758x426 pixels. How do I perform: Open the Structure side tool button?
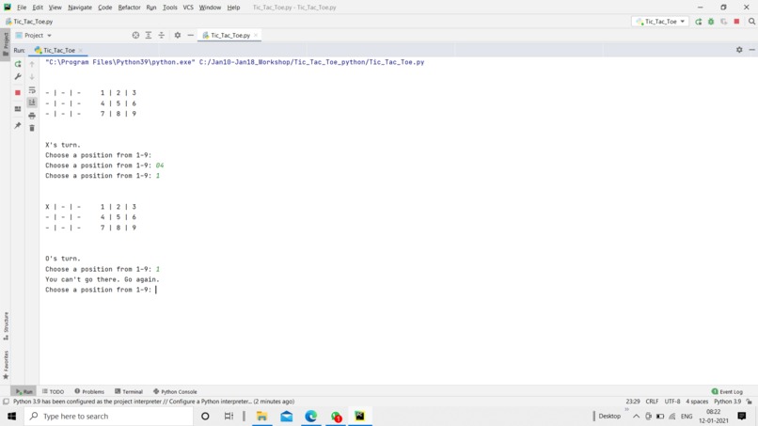6,325
